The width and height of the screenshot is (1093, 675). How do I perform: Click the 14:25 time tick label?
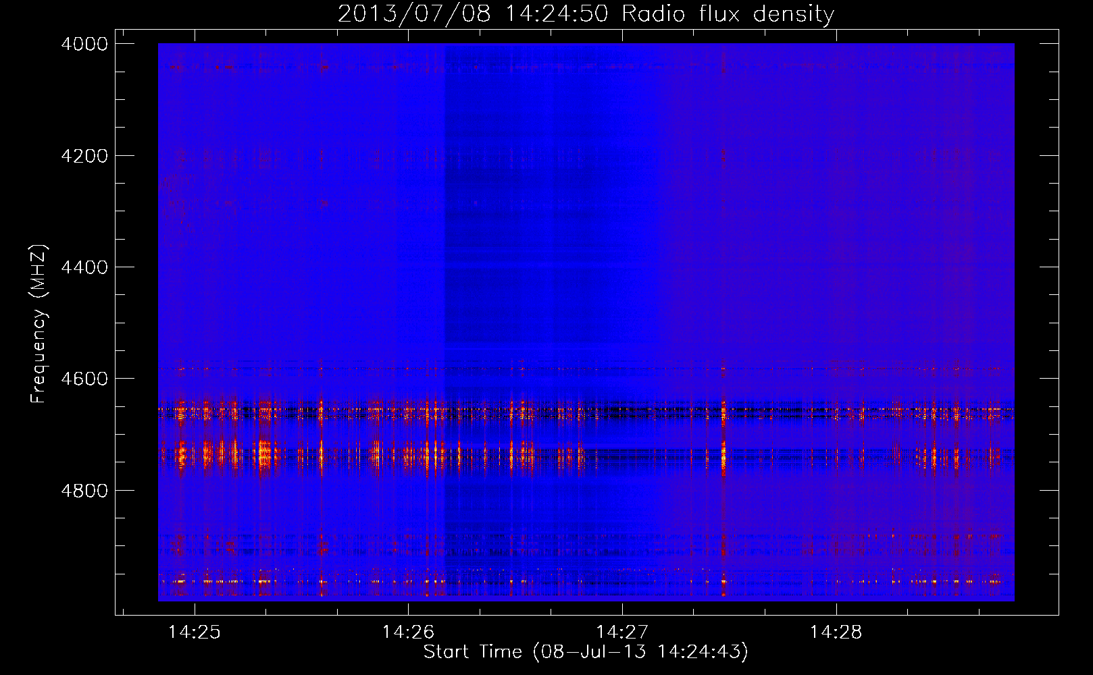click(x=195, y=632)
